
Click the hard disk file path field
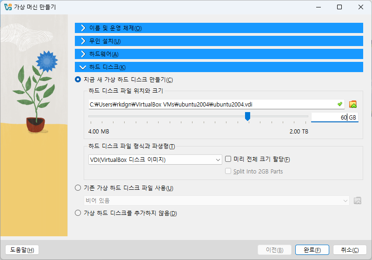(x=216, y=104)
